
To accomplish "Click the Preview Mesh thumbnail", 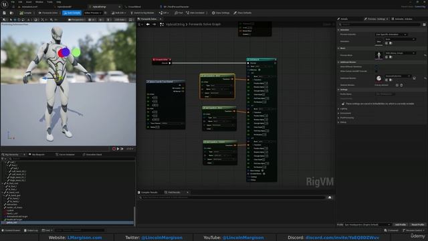I will pyautogui.click(x=379, y=56).
